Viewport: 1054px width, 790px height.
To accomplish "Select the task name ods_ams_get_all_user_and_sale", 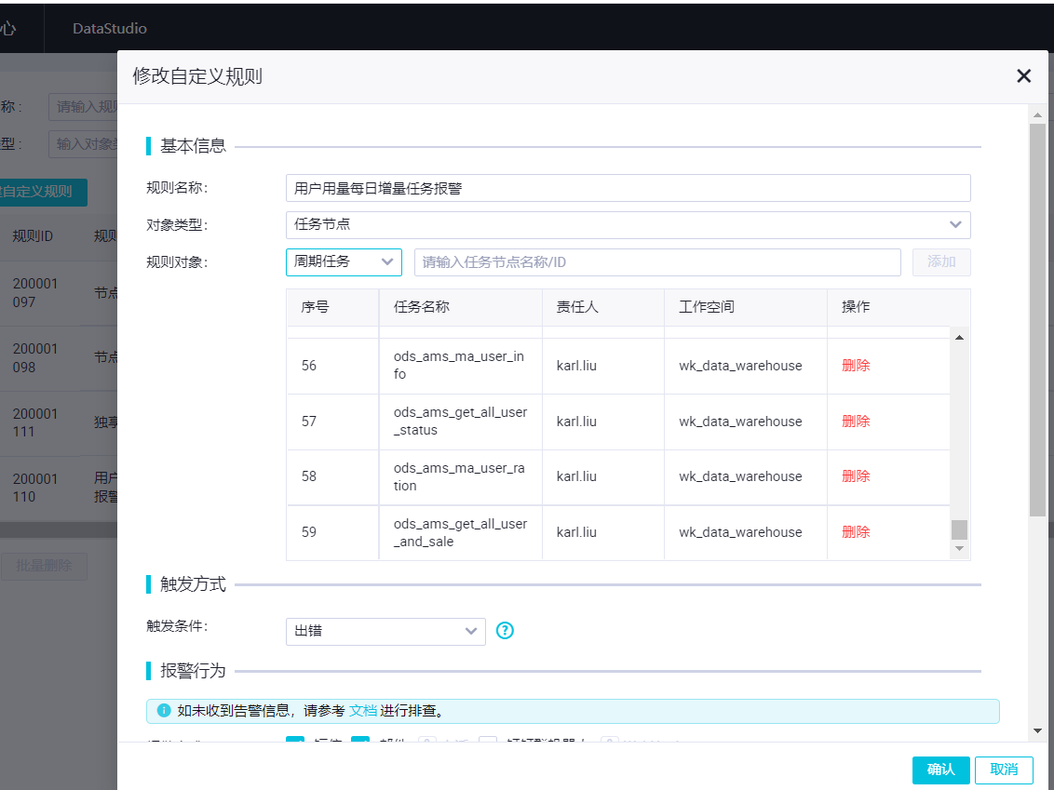I will [x=461, y=532].
